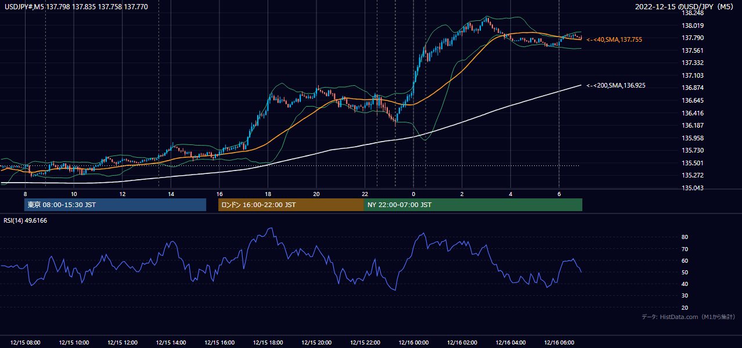Viewport: 742px width, 348px height.
Task: Click hour tick 14 under price chart
Action: coord(171,194)
